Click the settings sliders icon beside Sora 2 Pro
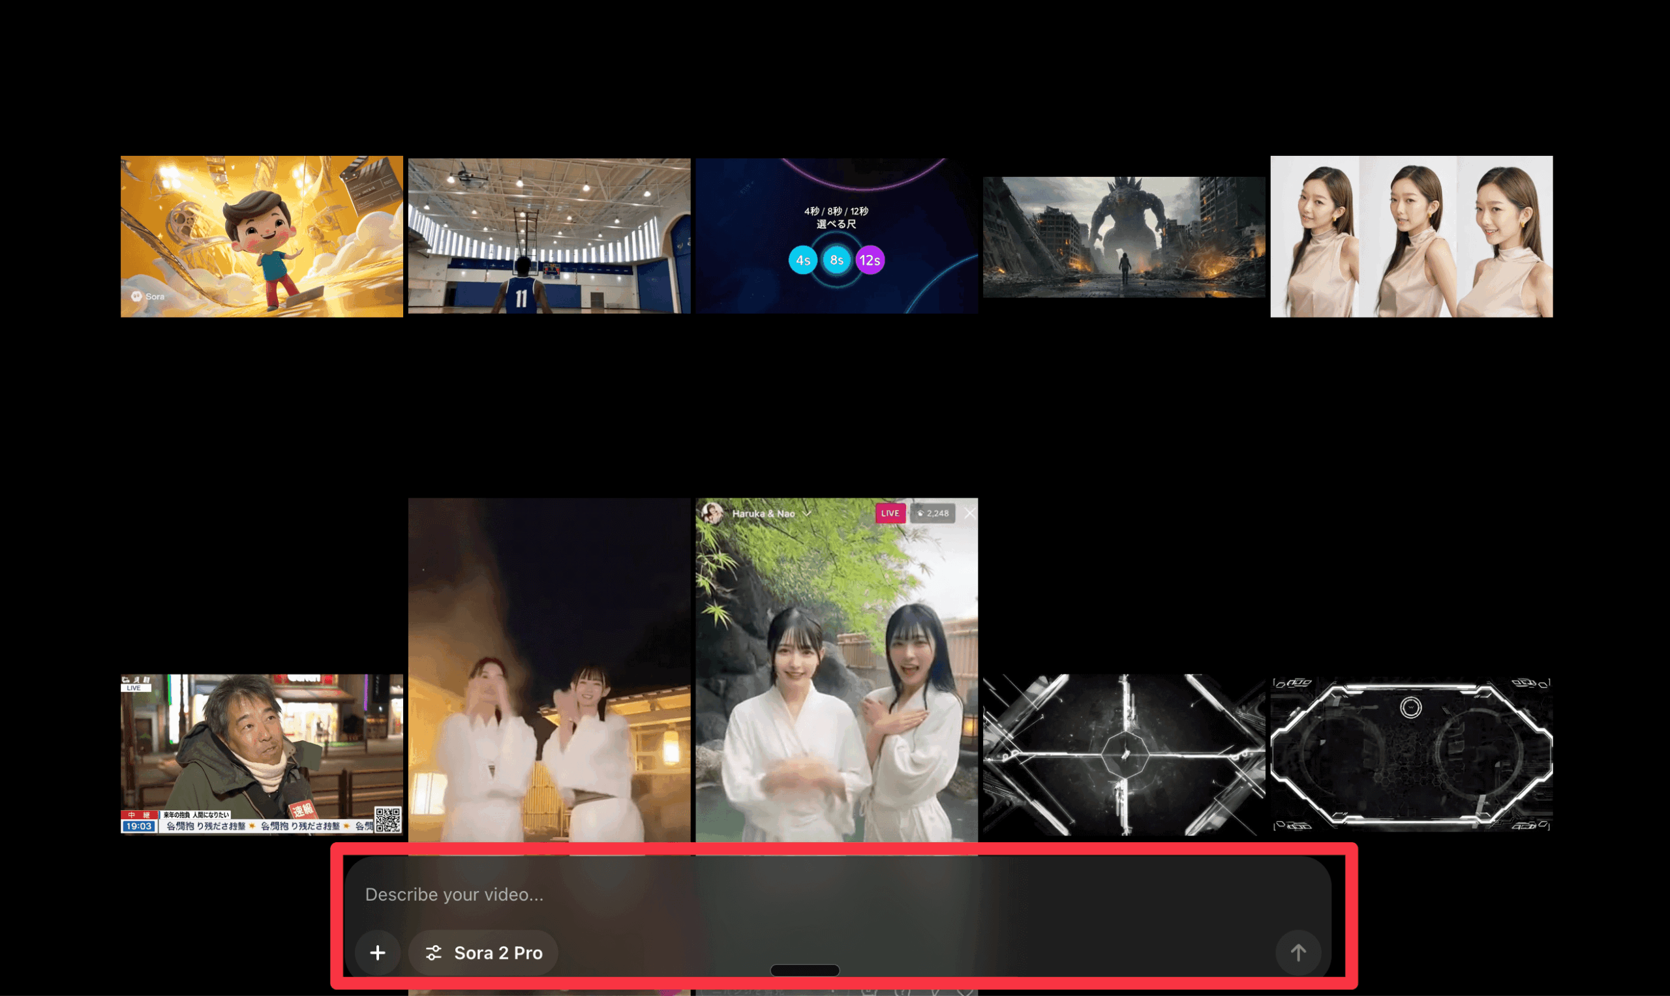 point(434,952)
